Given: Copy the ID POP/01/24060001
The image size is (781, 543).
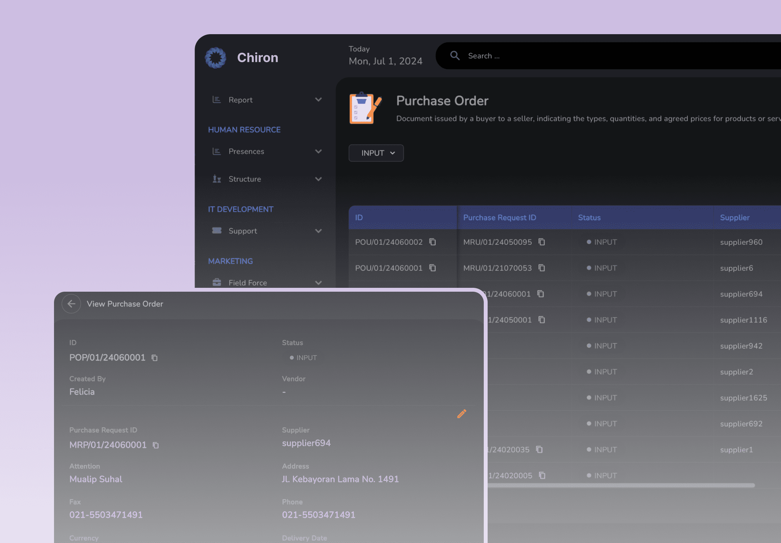Looking at the screenshot, I should 155,358.
